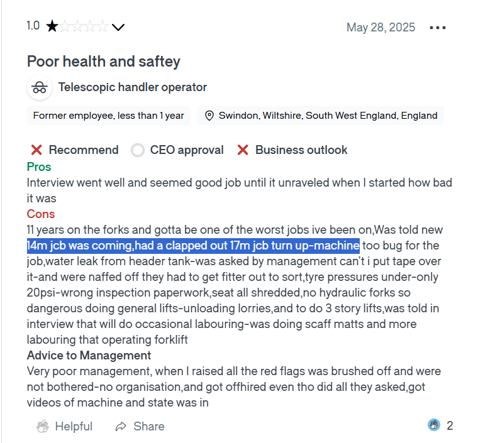Open the "Poor health and saftey" review title

(104, 62)
